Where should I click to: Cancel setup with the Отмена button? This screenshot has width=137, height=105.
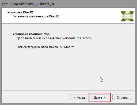click(x=122, y=97)
